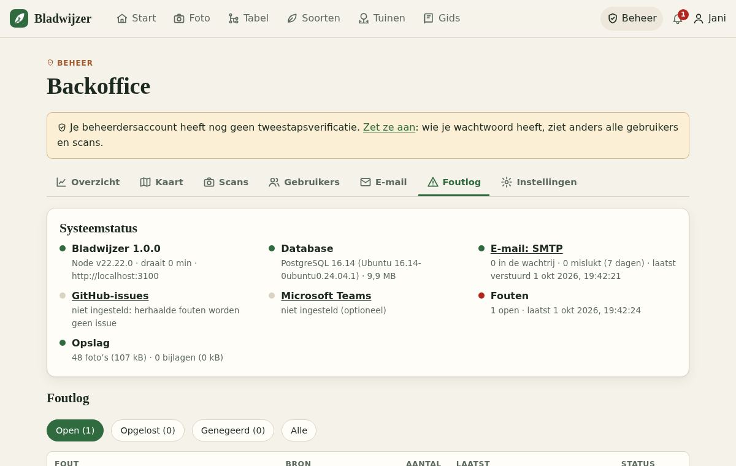Click the Soorten leaf icon

coord(292,18)
